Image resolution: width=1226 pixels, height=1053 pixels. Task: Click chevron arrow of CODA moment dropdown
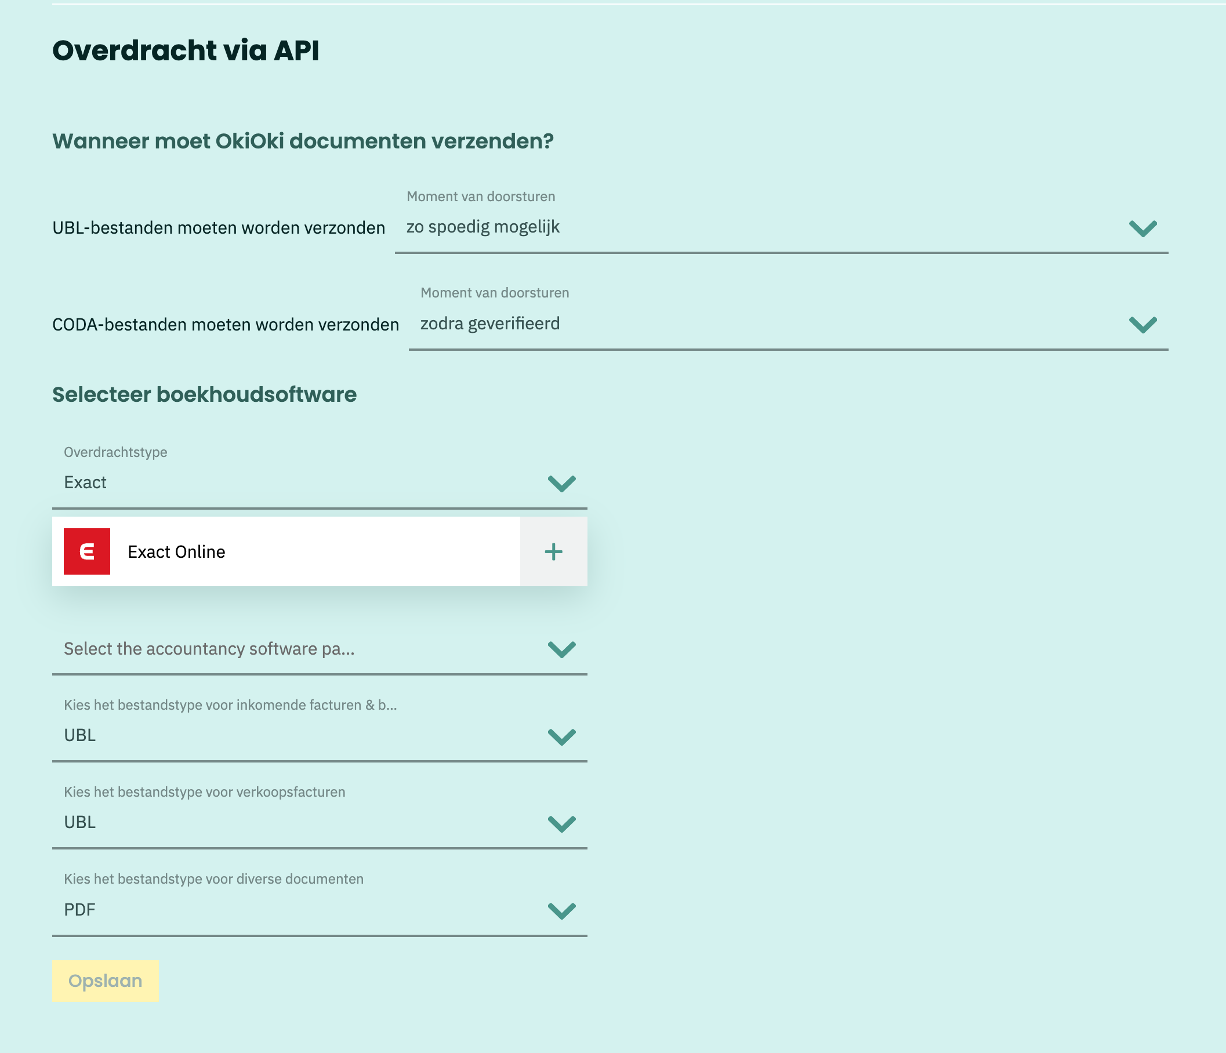(x=1142, y=325)
